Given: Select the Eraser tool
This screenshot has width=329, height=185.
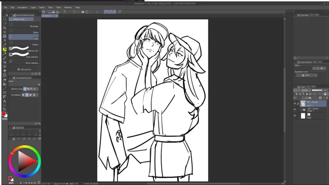Looking at the screenshot, I should [5, 71].
